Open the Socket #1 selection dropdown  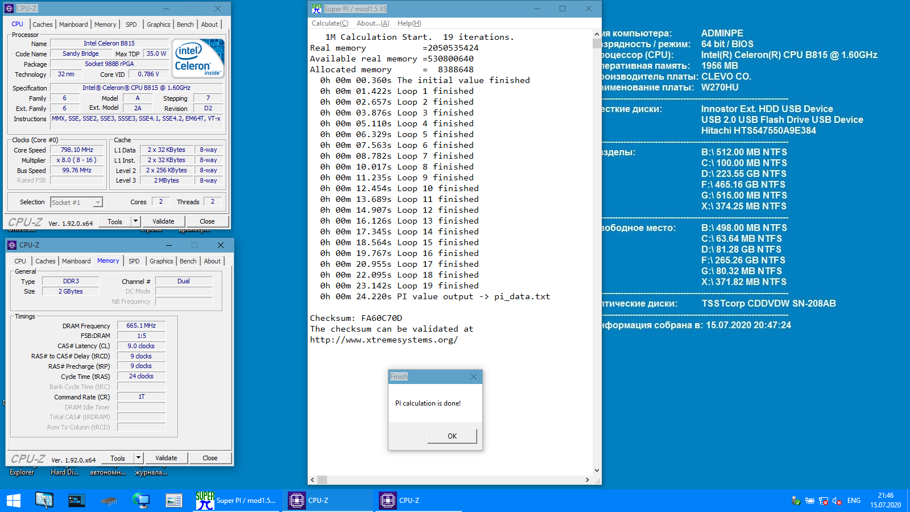[x=77, y=202]
